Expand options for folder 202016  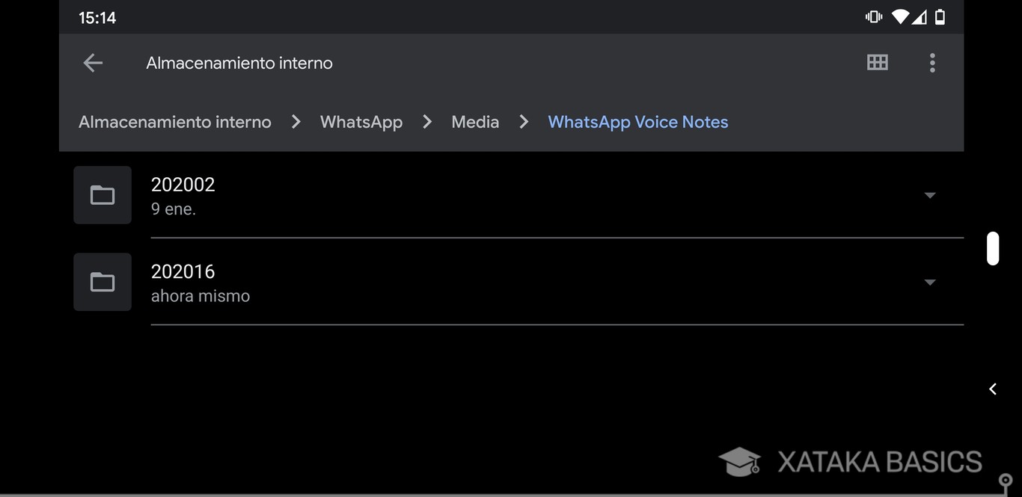pos(929,282)
